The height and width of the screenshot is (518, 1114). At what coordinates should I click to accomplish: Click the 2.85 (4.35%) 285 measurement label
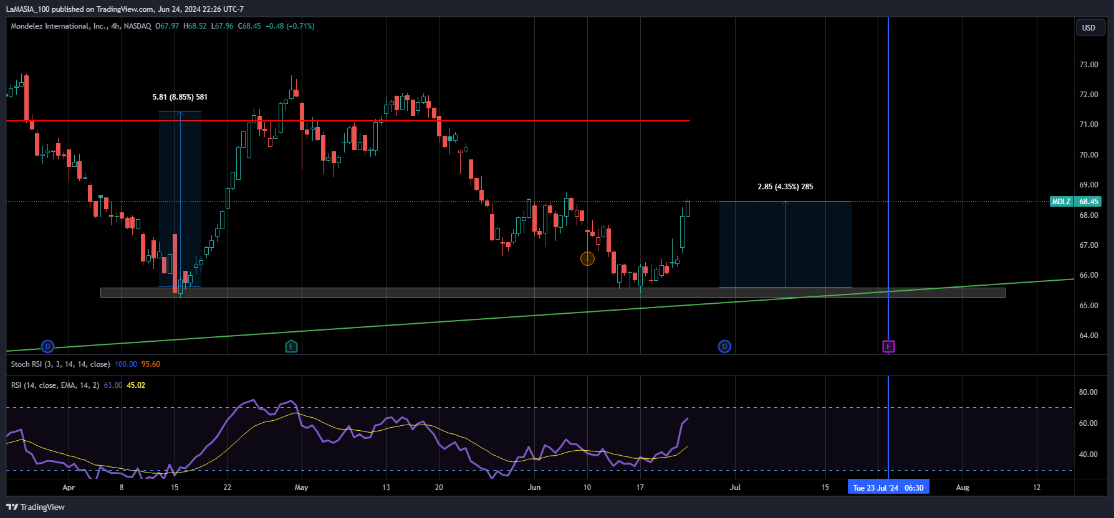785,187
